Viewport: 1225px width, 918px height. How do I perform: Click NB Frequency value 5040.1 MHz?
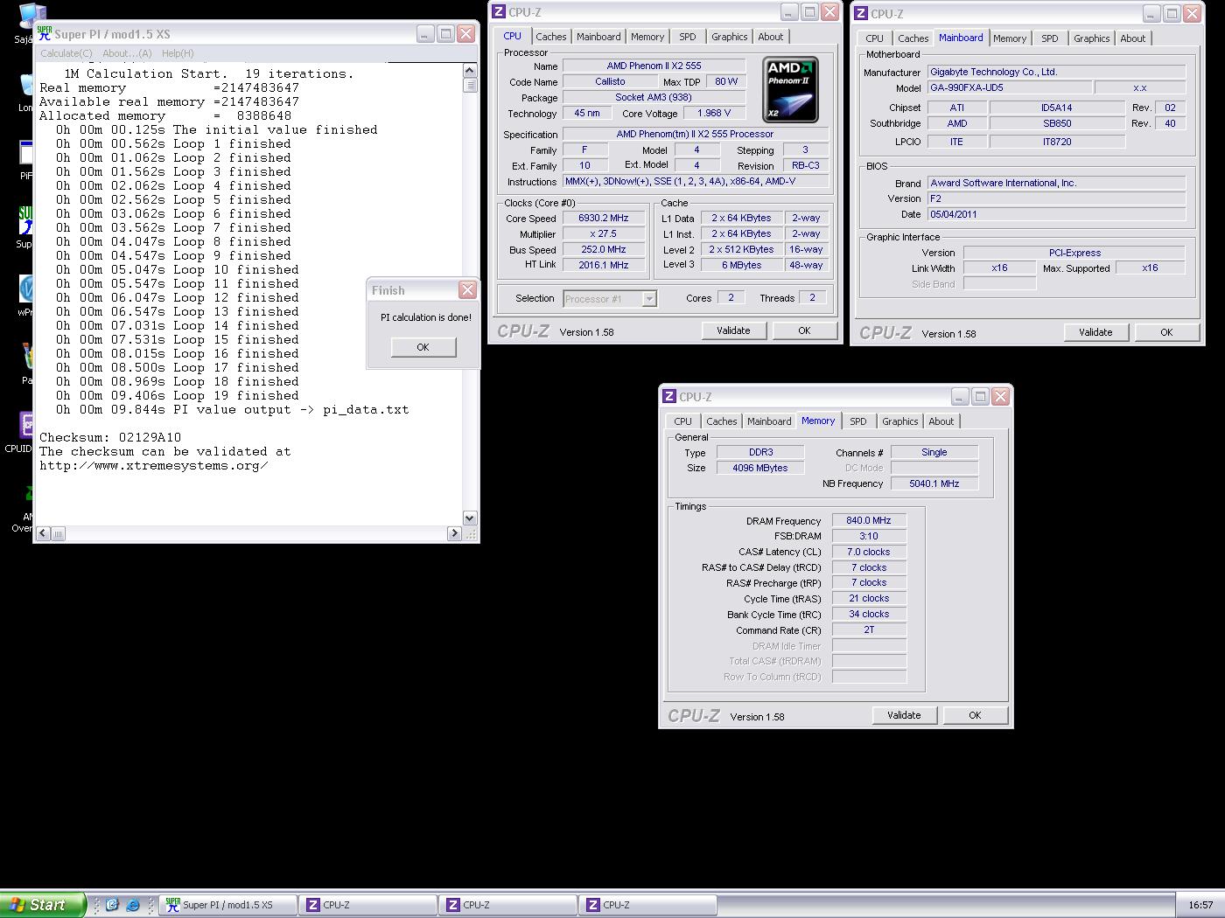pos(934,483)
